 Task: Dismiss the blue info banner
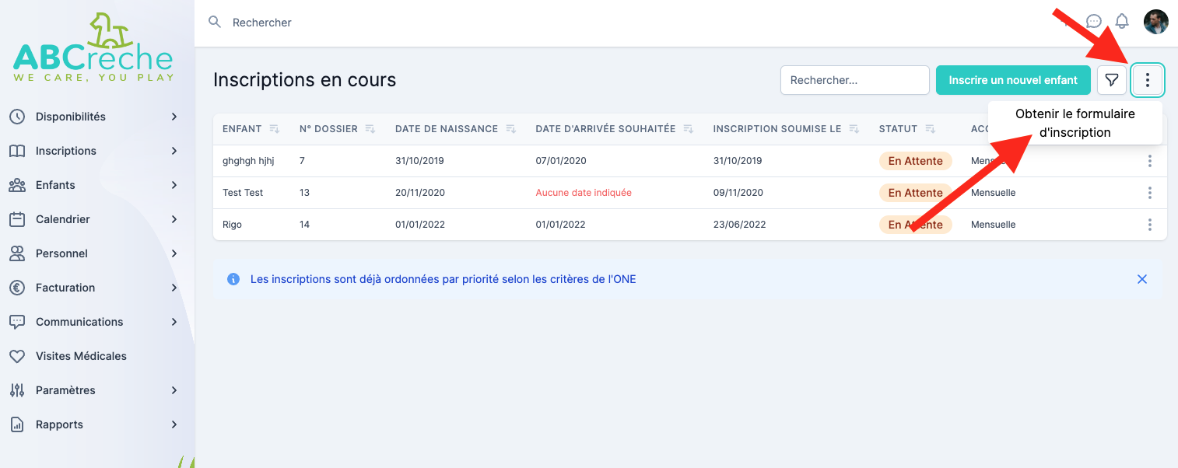(x=1141, y=279)
